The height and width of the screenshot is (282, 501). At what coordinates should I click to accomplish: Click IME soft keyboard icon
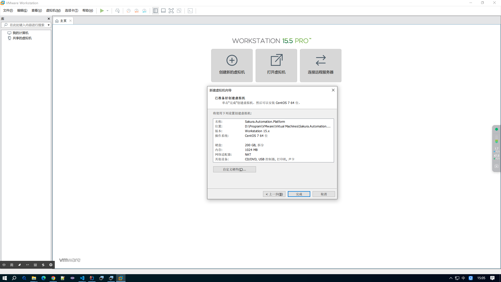tap(35, 265)
